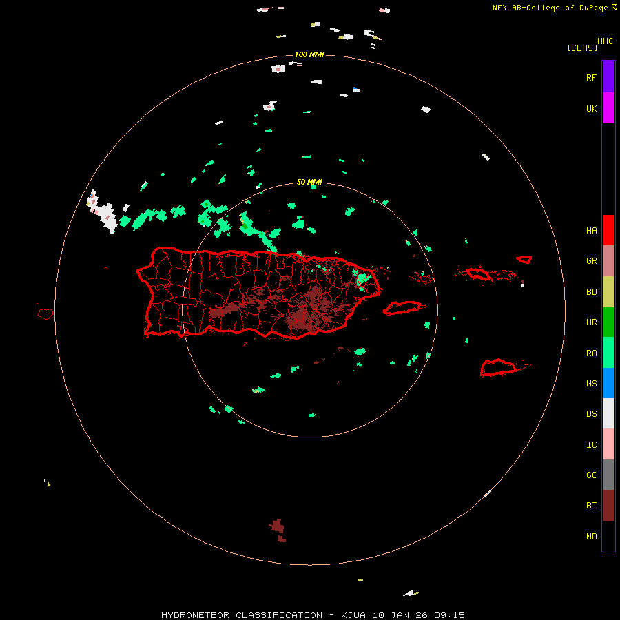Select the BD yellow legend block
Image resolution: width=620 pixels, height=620 pixels.
608,292
